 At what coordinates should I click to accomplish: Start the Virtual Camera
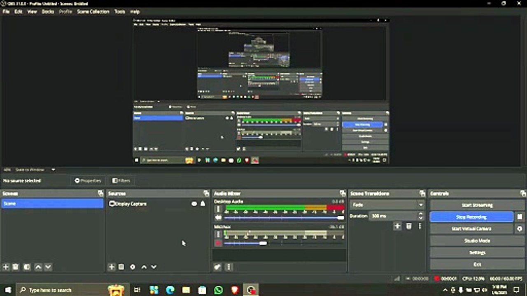pos(471,229)
